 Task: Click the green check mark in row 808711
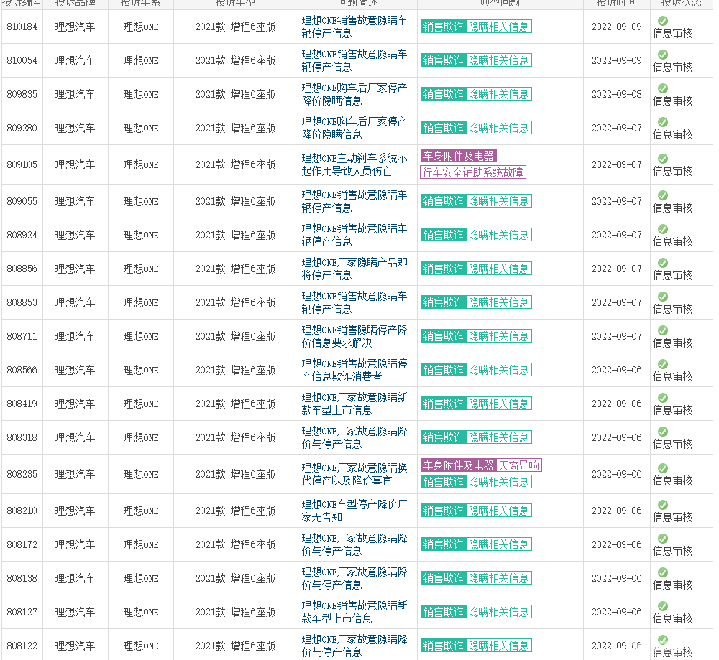coord(663,330)
